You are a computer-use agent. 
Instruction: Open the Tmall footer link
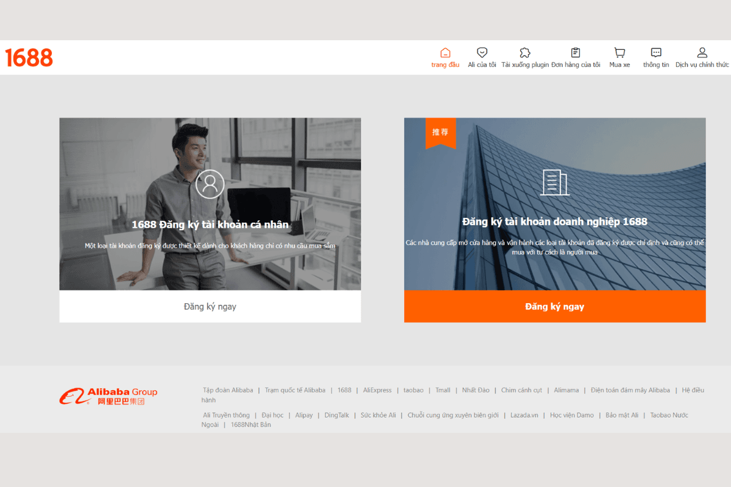point(443,390)
